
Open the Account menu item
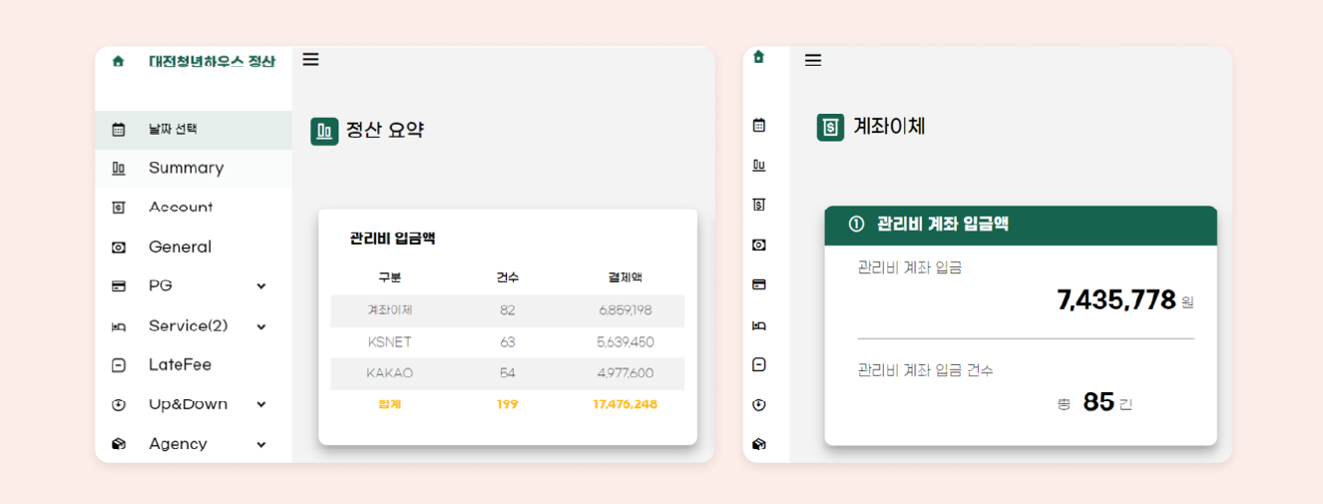[194, 208]
